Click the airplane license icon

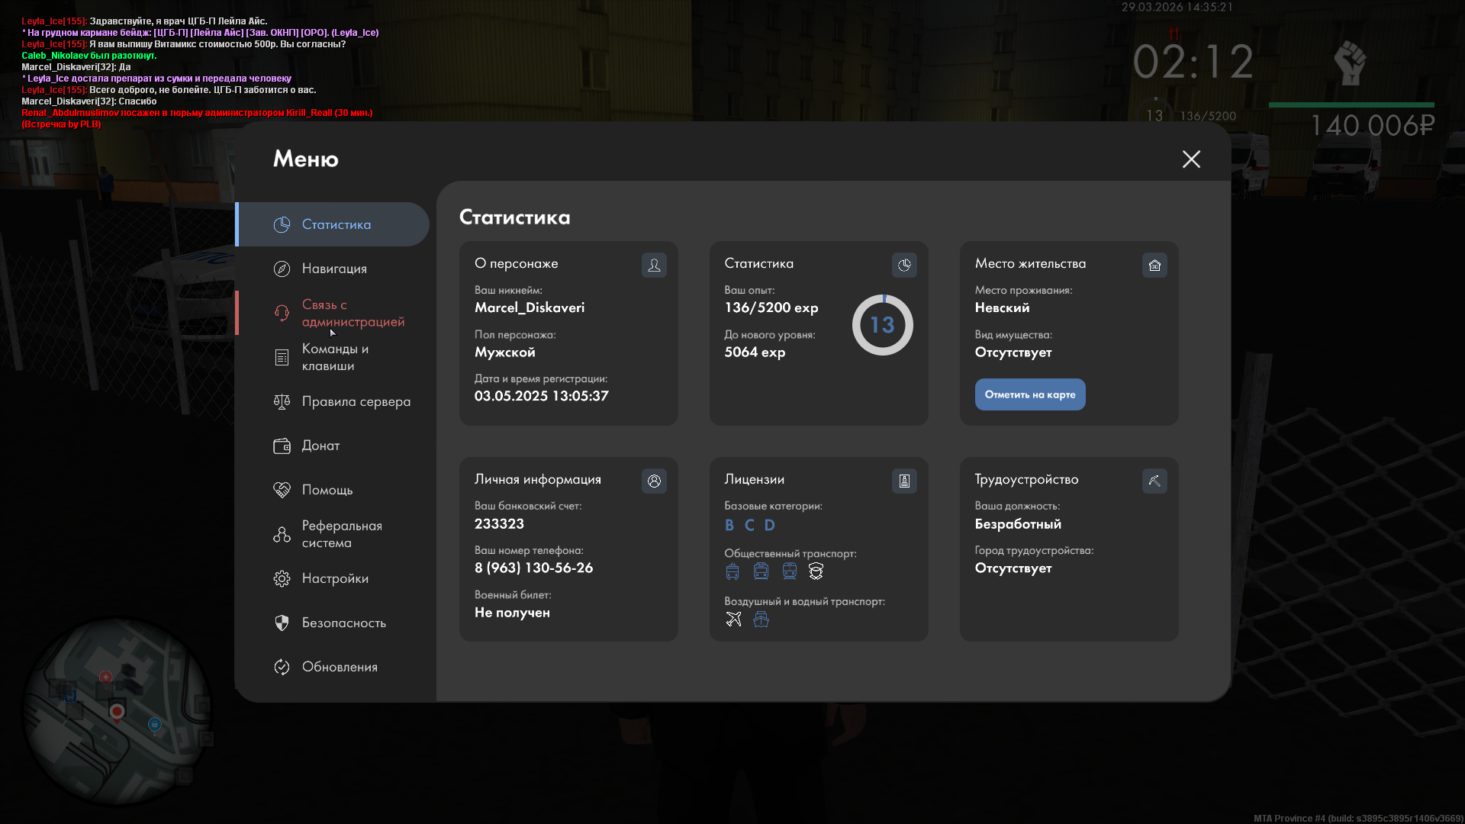[733, 619]
